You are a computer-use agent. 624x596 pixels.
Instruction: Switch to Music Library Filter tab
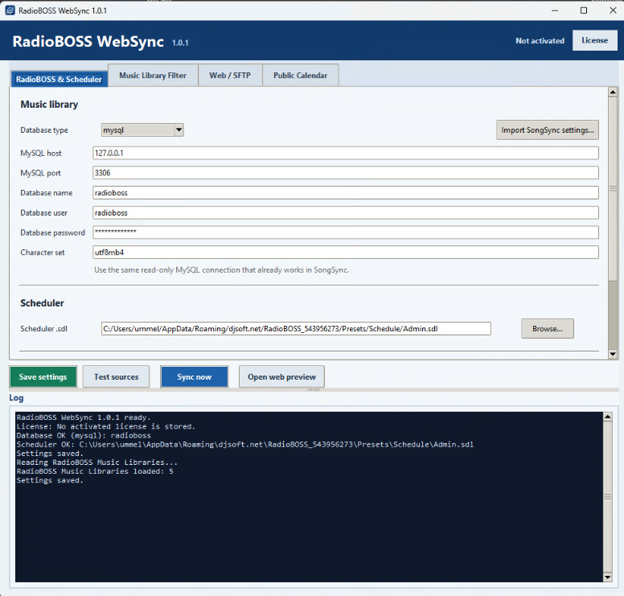pyautogui.click(x=153, y=76)
